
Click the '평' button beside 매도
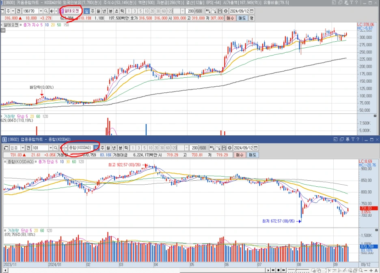252,18
